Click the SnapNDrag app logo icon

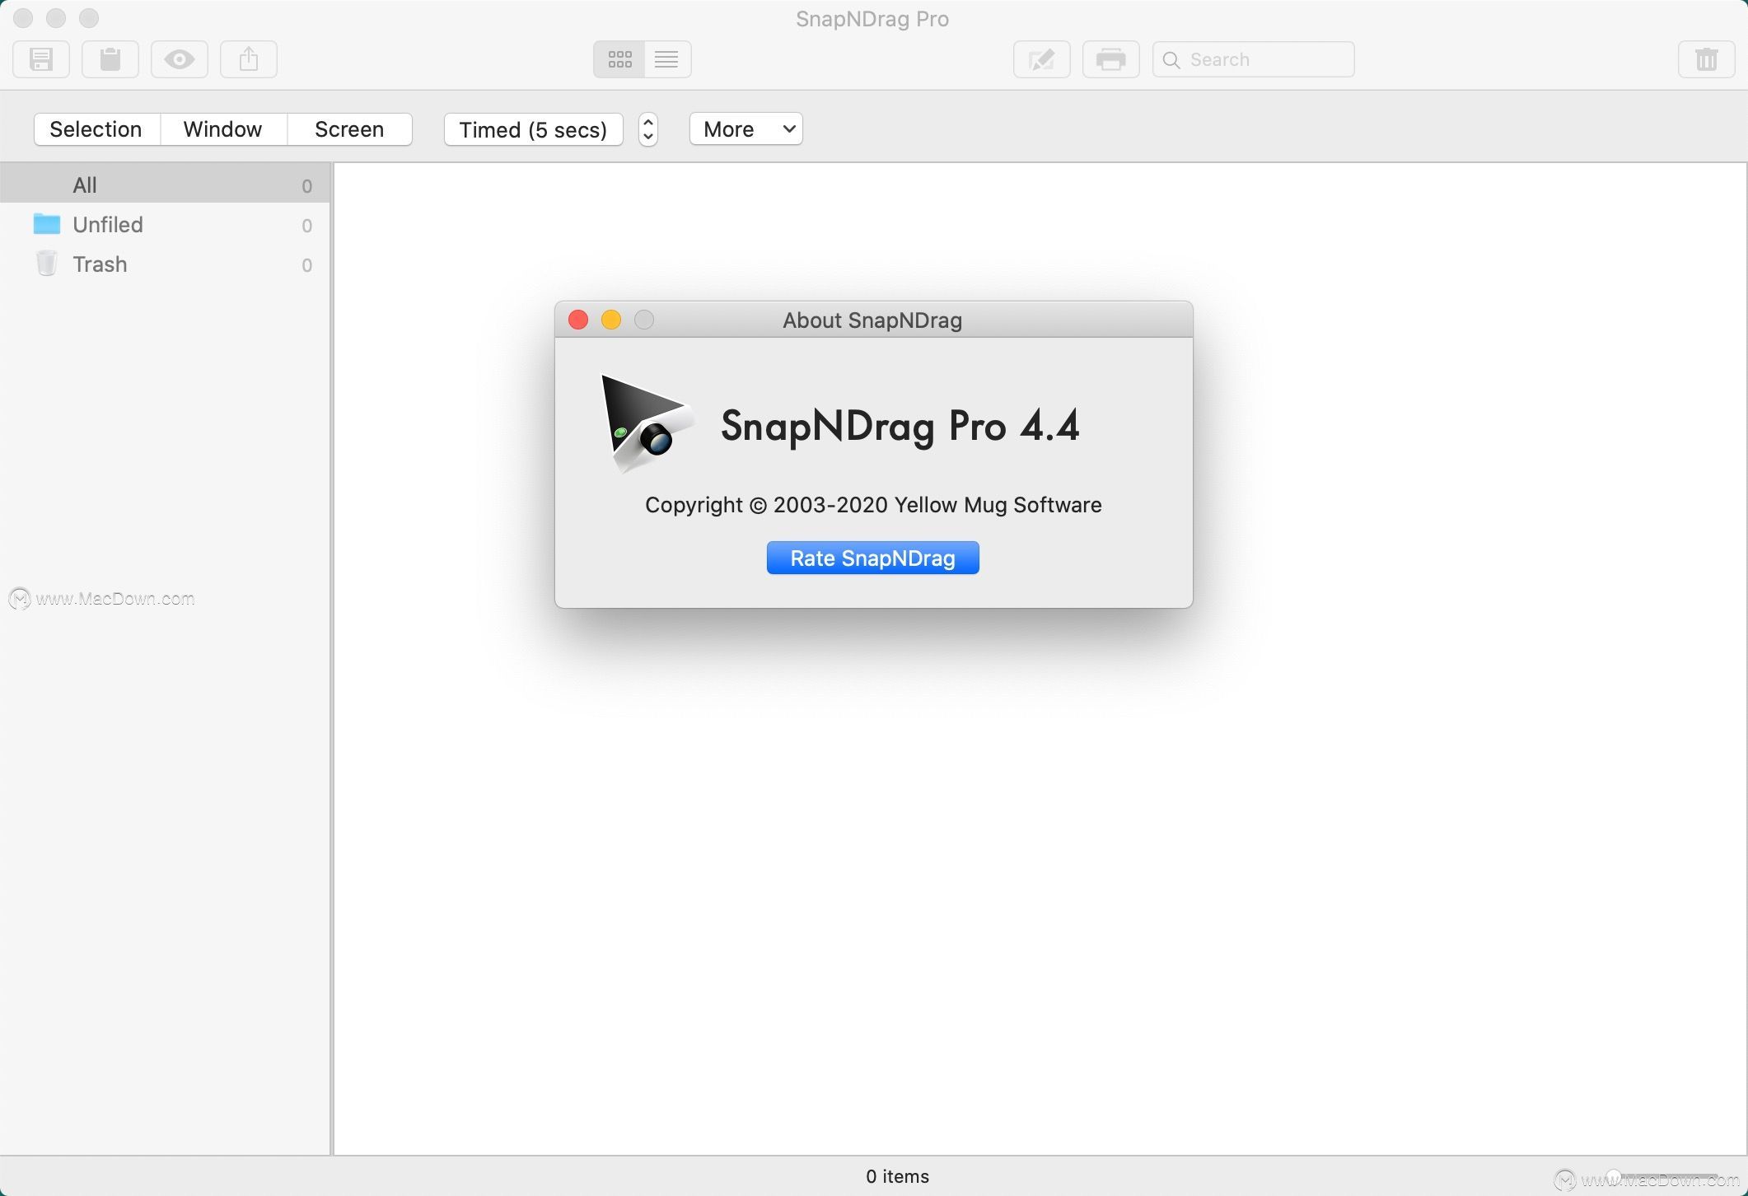(x=647, y=424)
